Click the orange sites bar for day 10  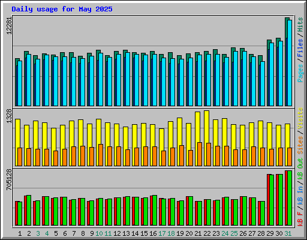101,155
